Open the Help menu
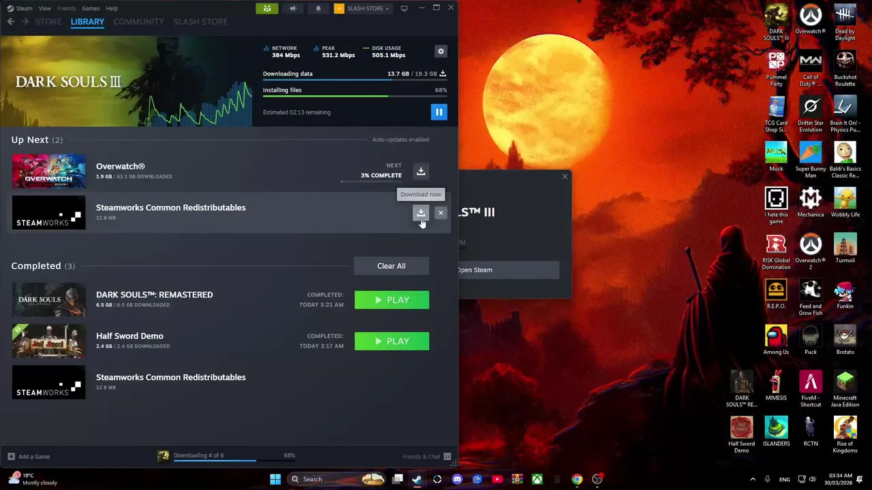Image resolution: width=872 pixels, height=490 pixels. click(x=112, y=8)
